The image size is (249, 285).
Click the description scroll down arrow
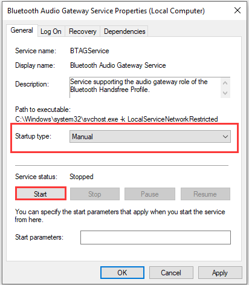tap(225, 93)
